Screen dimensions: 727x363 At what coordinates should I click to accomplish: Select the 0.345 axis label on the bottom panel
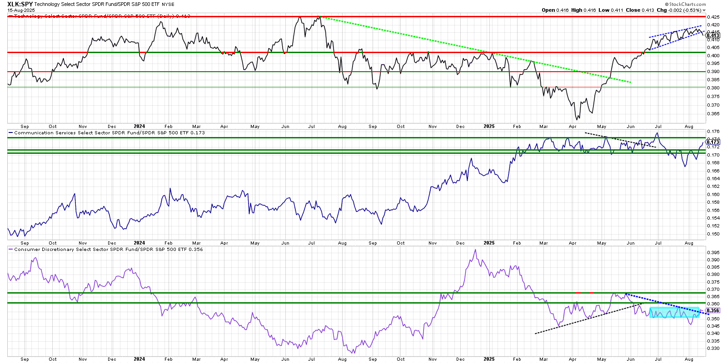click(x=713, y=326)
